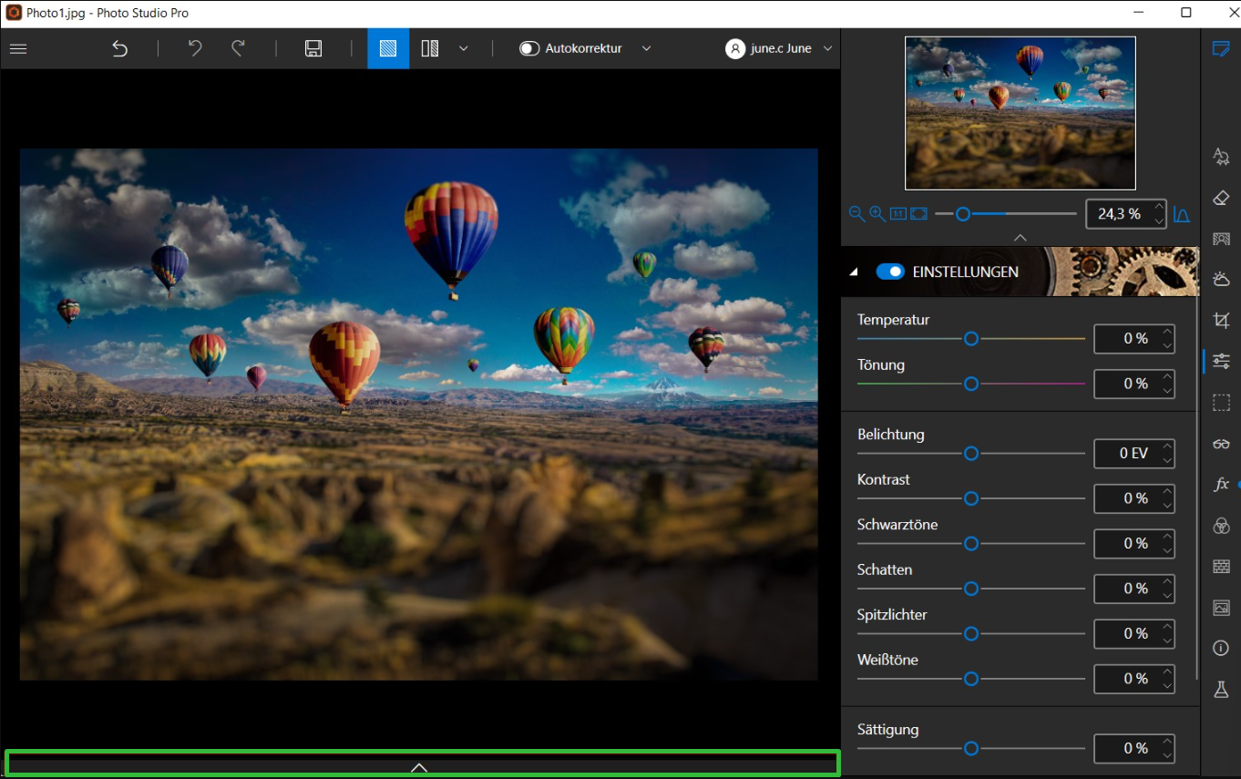Zoom in with magnifier plus icon

[877, 213]
